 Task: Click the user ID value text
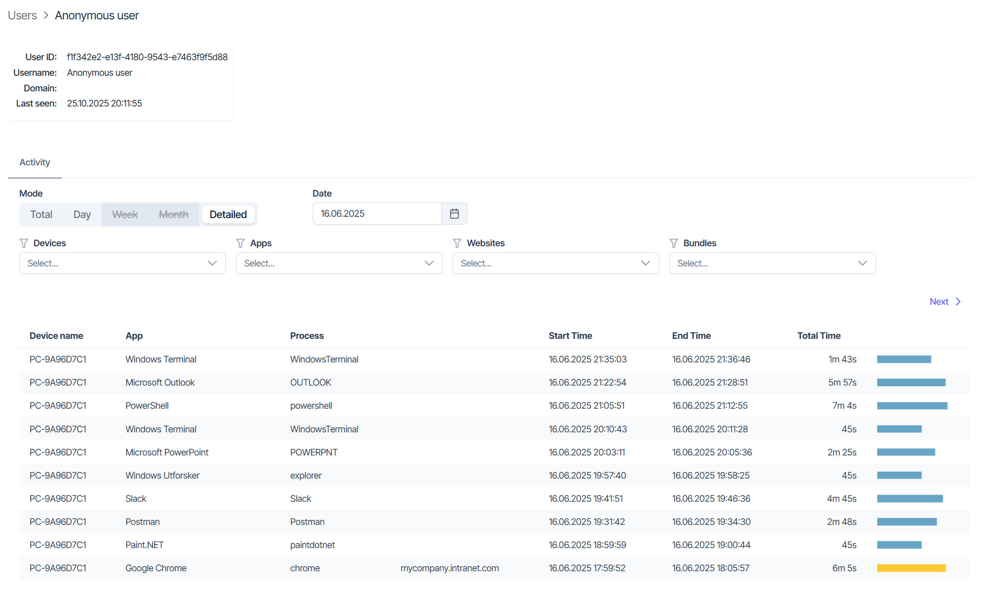(147, 57)
